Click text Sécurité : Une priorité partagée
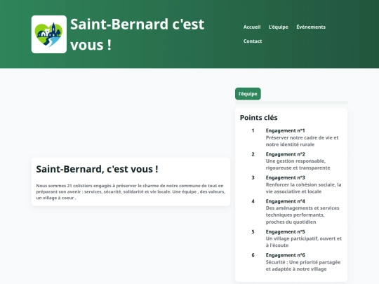 tap(303, 265)
